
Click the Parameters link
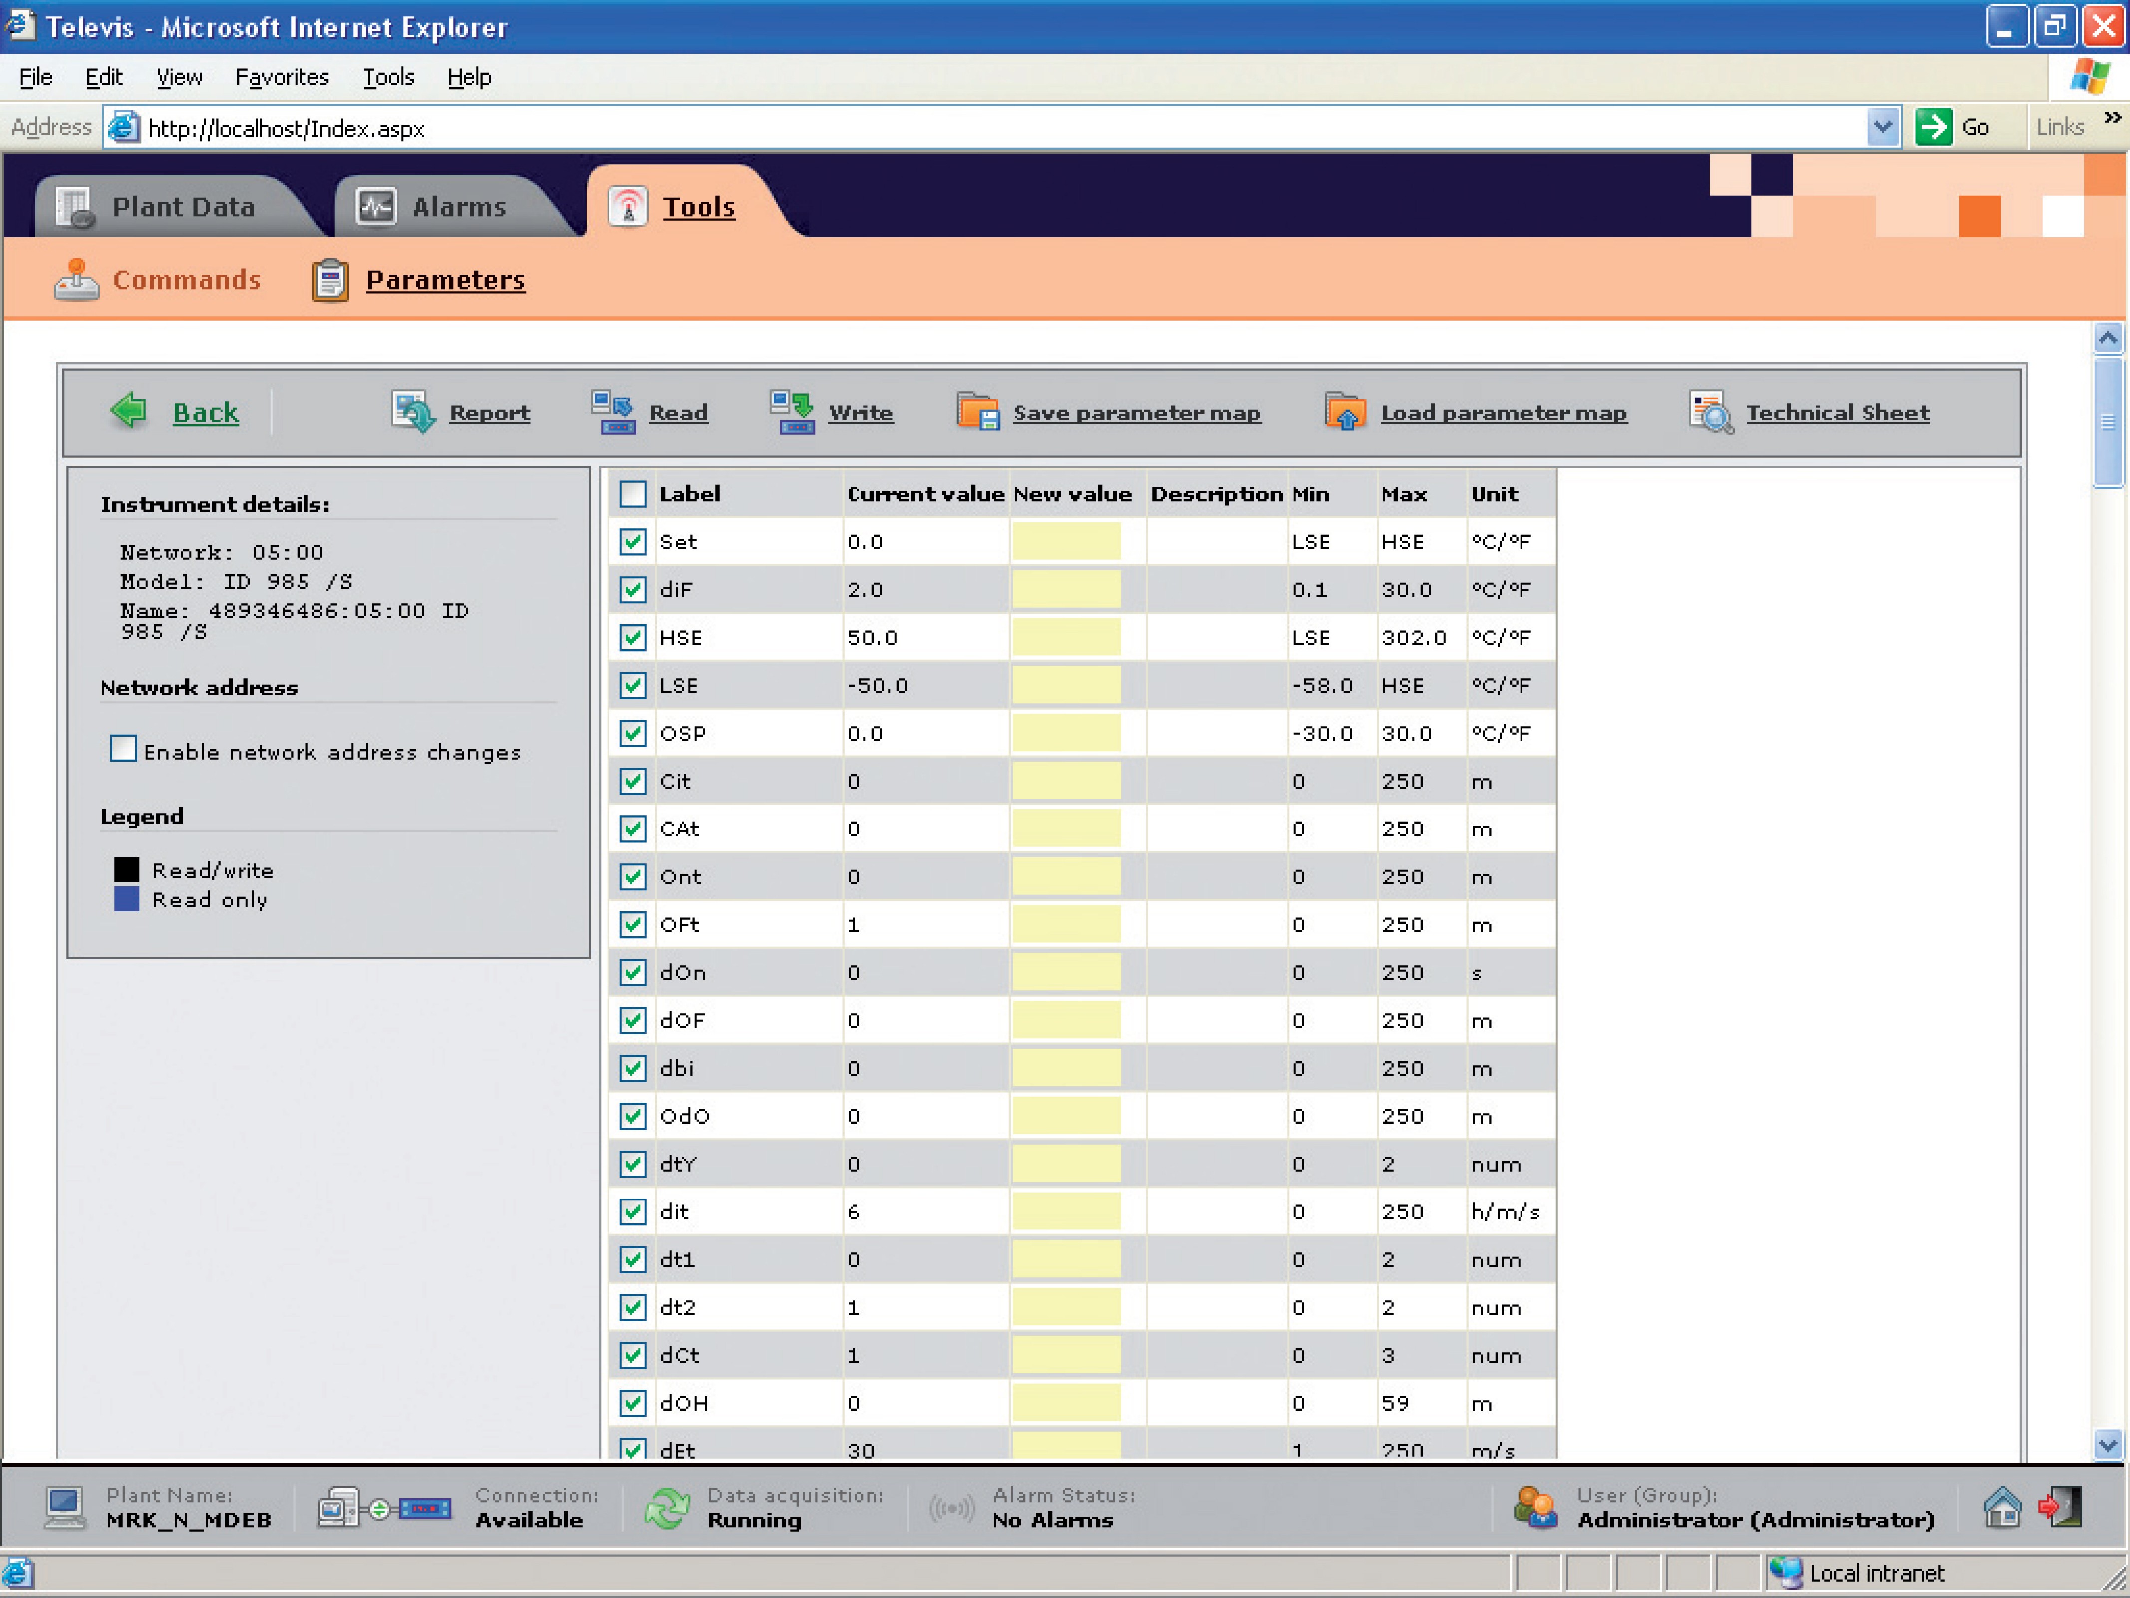pos(446,280)
